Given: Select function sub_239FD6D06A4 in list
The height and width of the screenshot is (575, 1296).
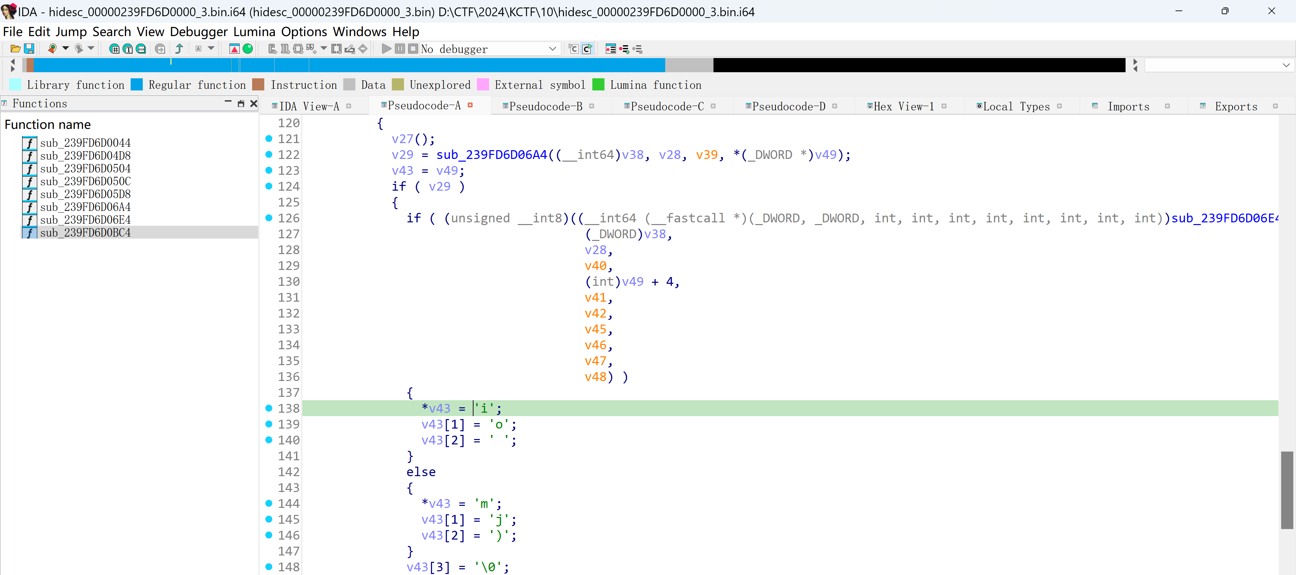Looking at the screenshot, I should [85, 207].
